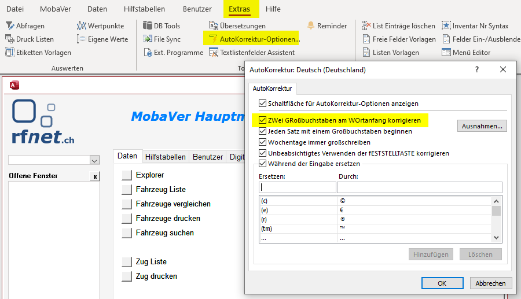The image size is (521, 299).
Task: Switch to Benutzer tab in Hauptmenü form
Action: tap(208, 157)
